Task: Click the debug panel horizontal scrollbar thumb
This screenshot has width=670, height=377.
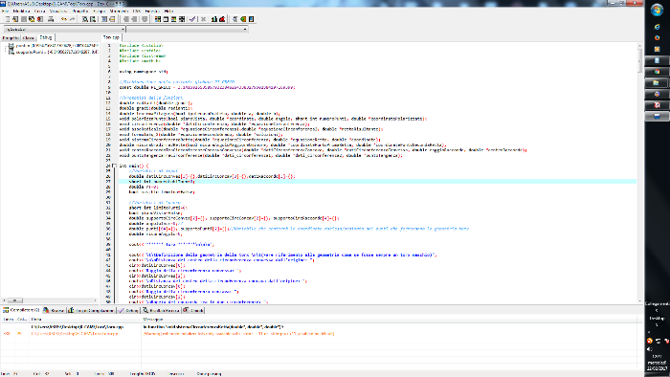Action: tap(14, 300)
